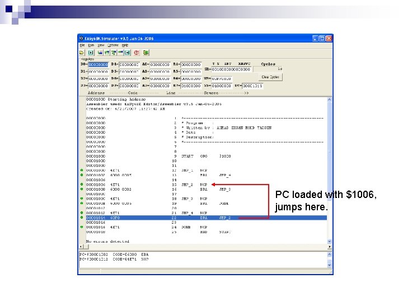Click the '>>' marker after Source header

[x=246, y=93]
